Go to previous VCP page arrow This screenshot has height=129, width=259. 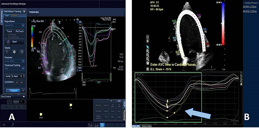click(x=108, y=101)
